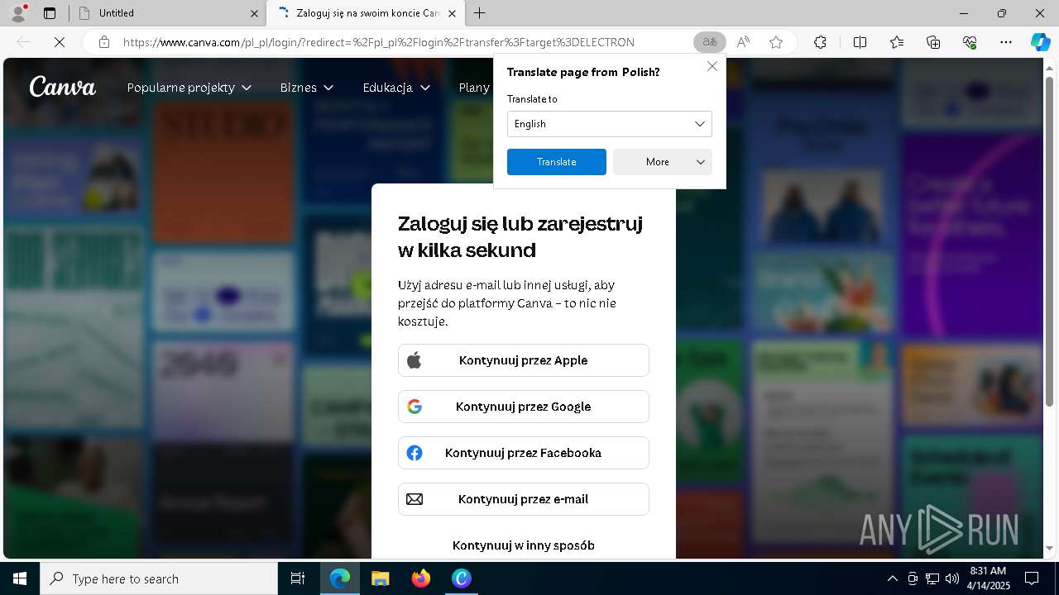
Task: Close the Untitled tab
Action: coord(254,13)
